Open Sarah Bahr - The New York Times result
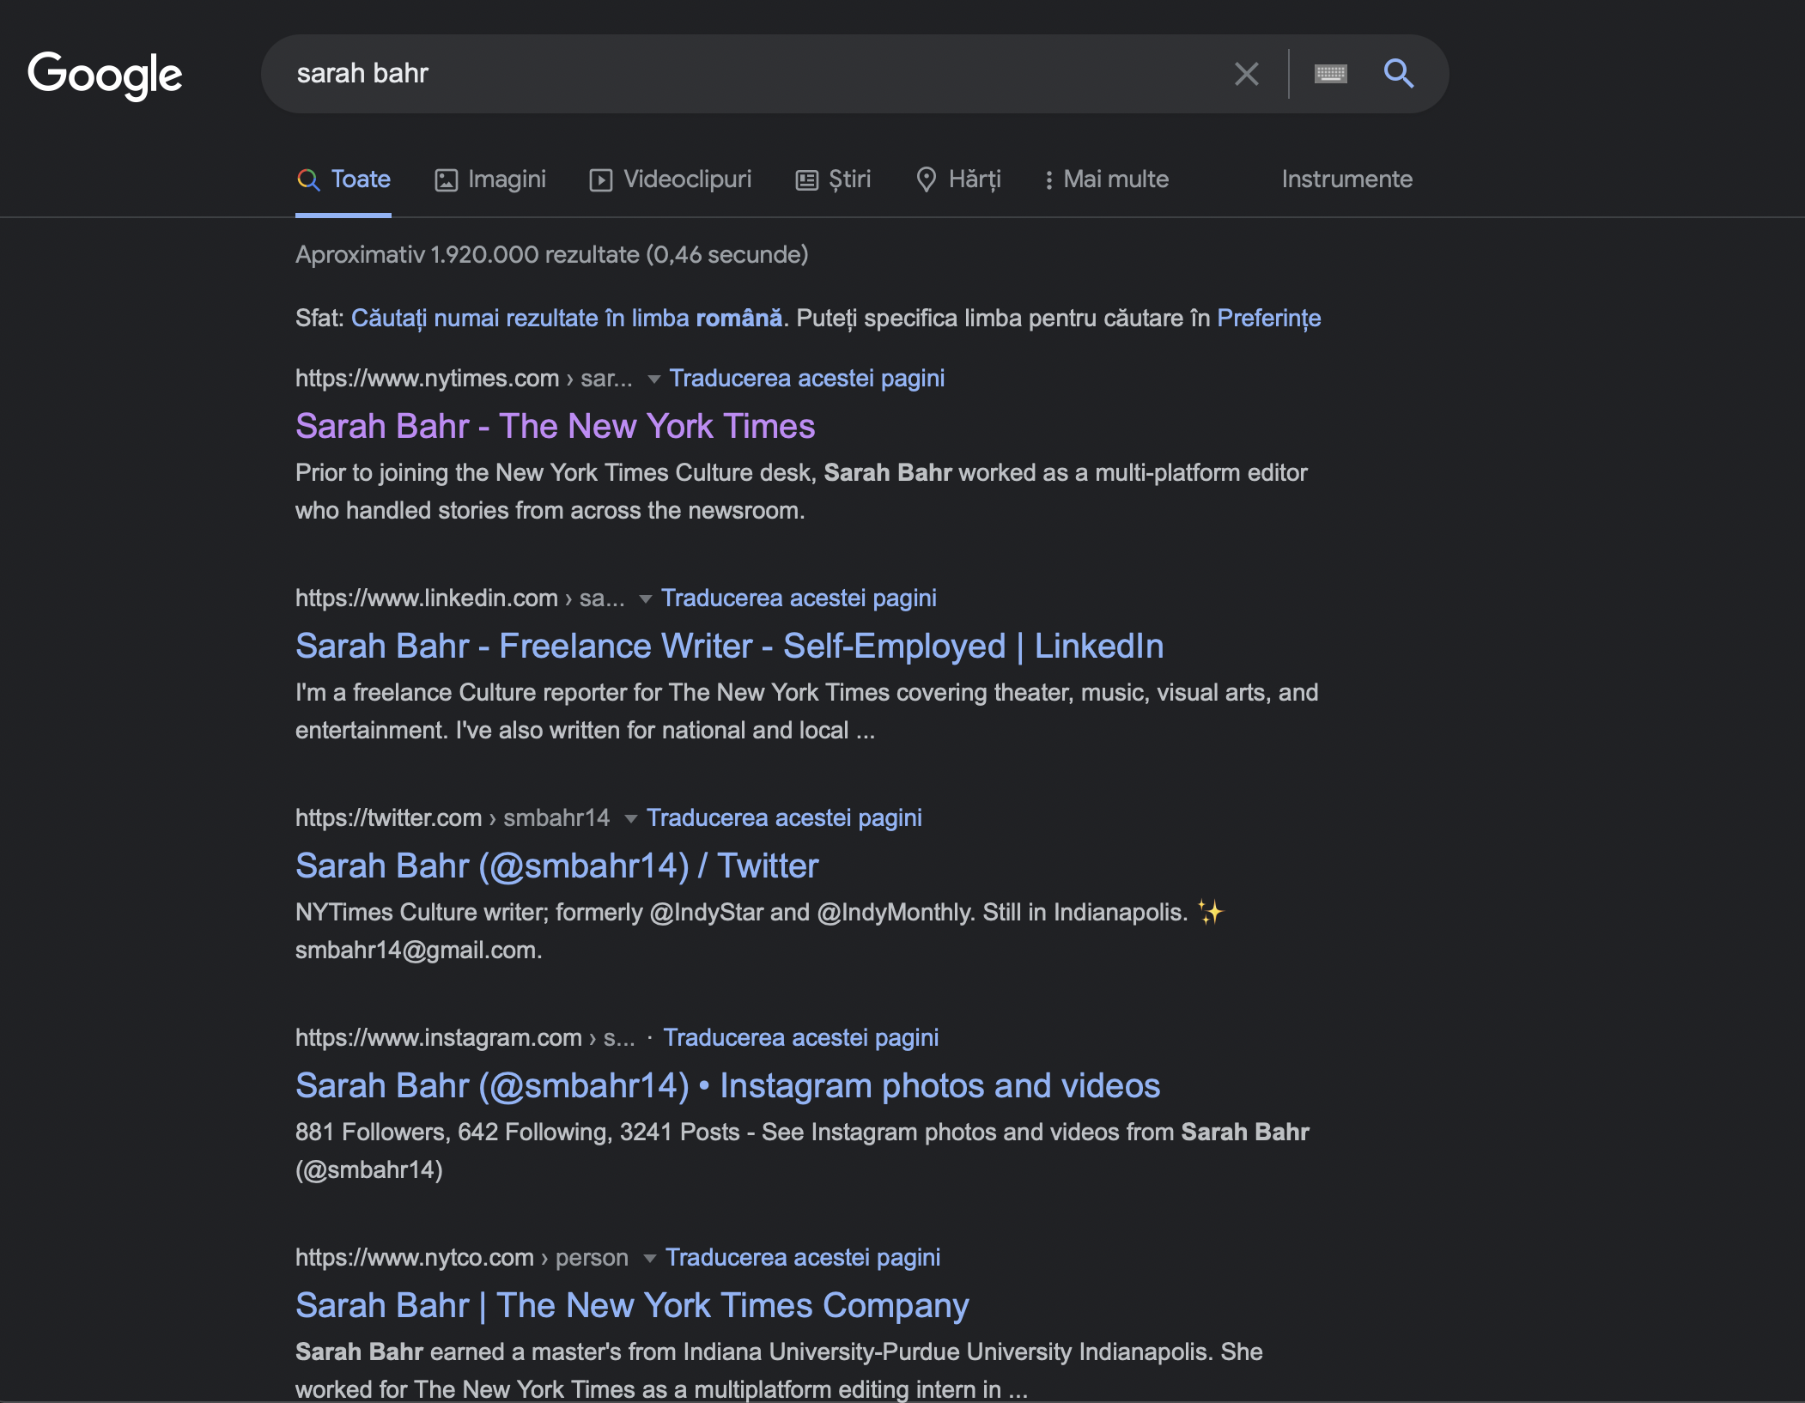Image resolution: width=1805 pixels, height=1403 pixels. [x=555, y=426]
